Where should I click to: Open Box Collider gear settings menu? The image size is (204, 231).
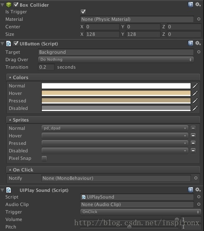(x=198, y=5)
